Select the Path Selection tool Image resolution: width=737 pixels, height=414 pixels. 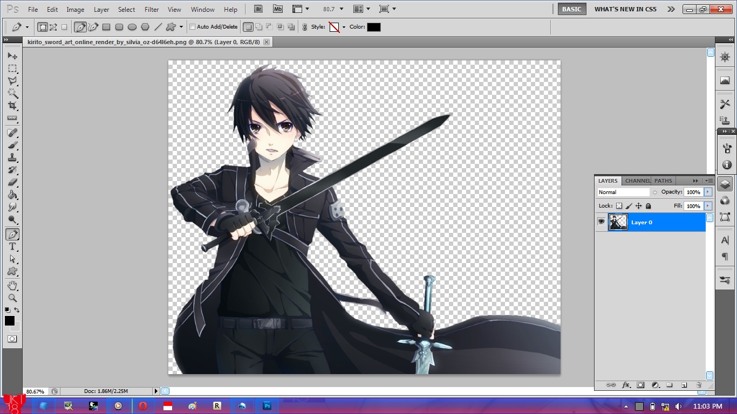tap(12, 259)
